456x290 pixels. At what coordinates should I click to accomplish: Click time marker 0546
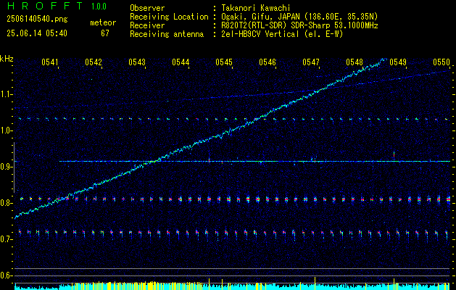coord(268,62)
